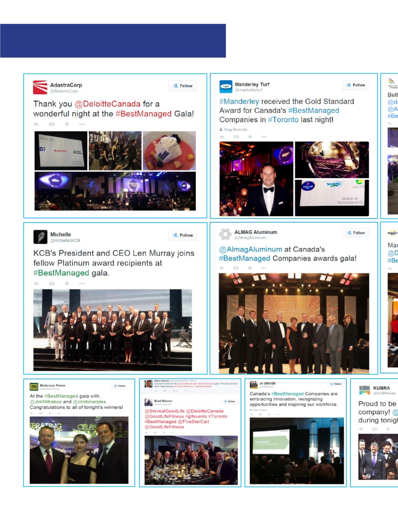This screenshot has height=515, width=398.
Task: Reply to Michelle's KCB tweet
Action: pos(36,284)
